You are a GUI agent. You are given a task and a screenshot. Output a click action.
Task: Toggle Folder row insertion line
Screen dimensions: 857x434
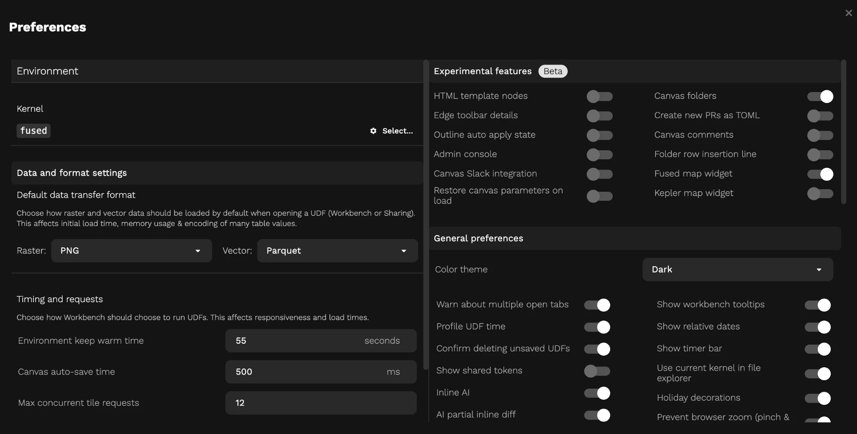(x=820, y=155)
